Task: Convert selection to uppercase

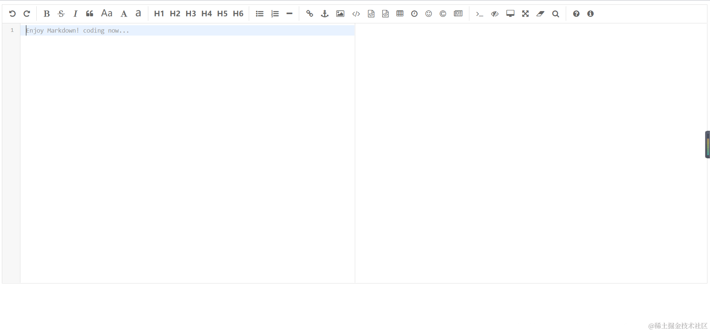Action: point(124,14)
